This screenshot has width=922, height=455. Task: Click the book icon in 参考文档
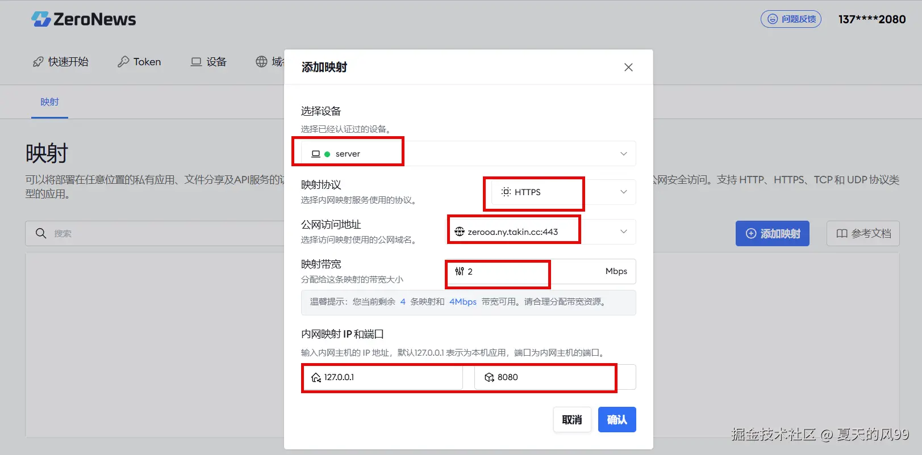point(842,234)
